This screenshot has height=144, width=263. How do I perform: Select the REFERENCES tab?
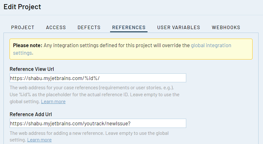click(129, 28)
